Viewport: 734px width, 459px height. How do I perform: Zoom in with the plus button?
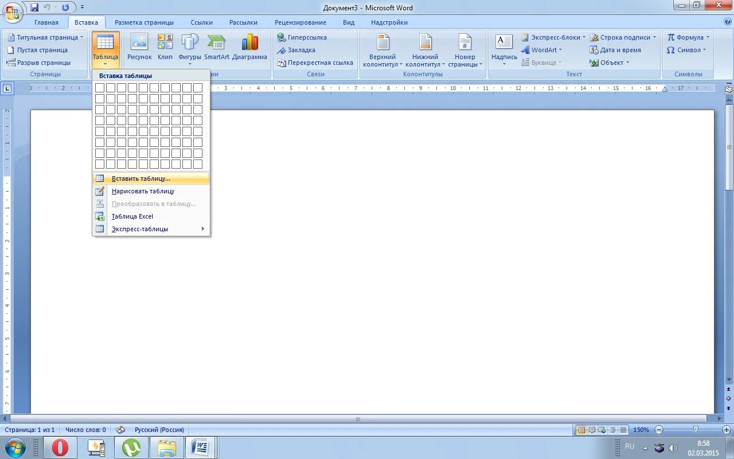(x=728, y=430)
